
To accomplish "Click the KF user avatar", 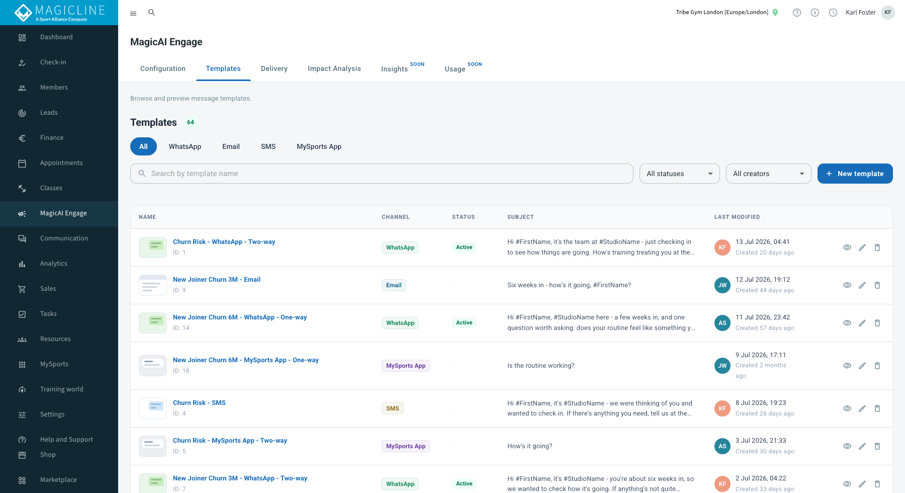I will pyautogui.click(x=888, y=13).
